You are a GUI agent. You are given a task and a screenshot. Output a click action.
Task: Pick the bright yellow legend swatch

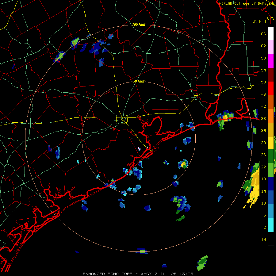pos(271,143)
